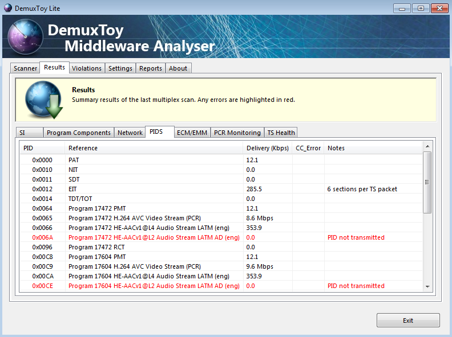Screen dimensions: 452x337
Task: Select the red 0x00CE PID row
Action: click(x=221, y=286)
